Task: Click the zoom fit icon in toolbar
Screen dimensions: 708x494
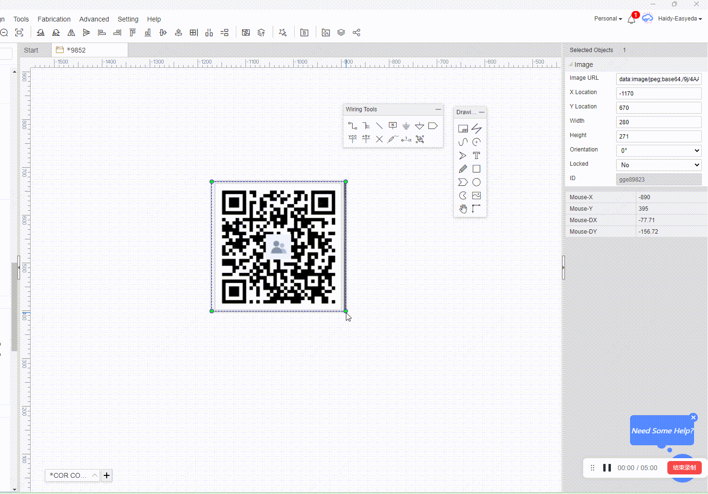Action: pyautogui.click(x=19, y=33)
